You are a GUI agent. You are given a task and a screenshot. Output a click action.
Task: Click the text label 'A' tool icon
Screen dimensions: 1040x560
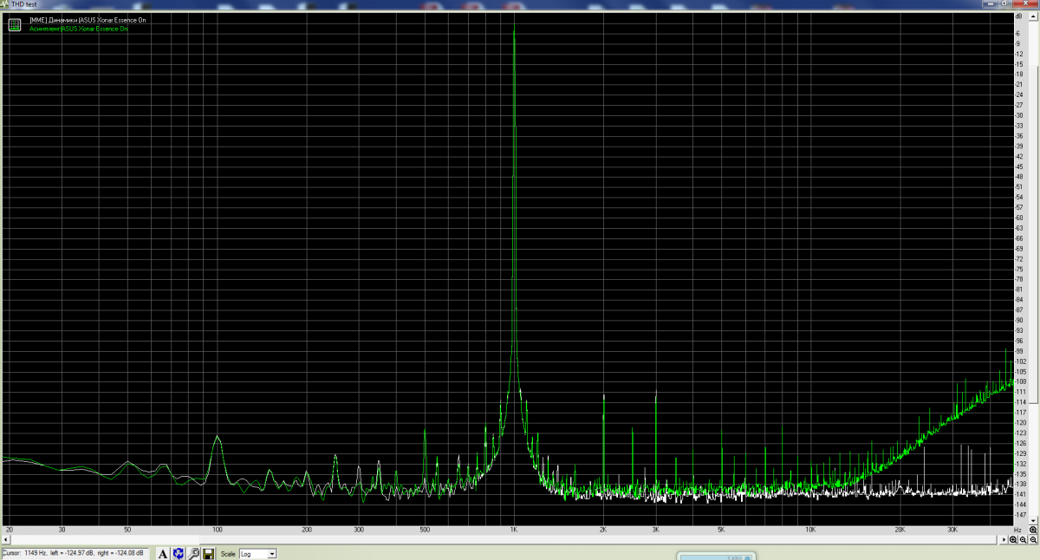(x=163, y=553)
